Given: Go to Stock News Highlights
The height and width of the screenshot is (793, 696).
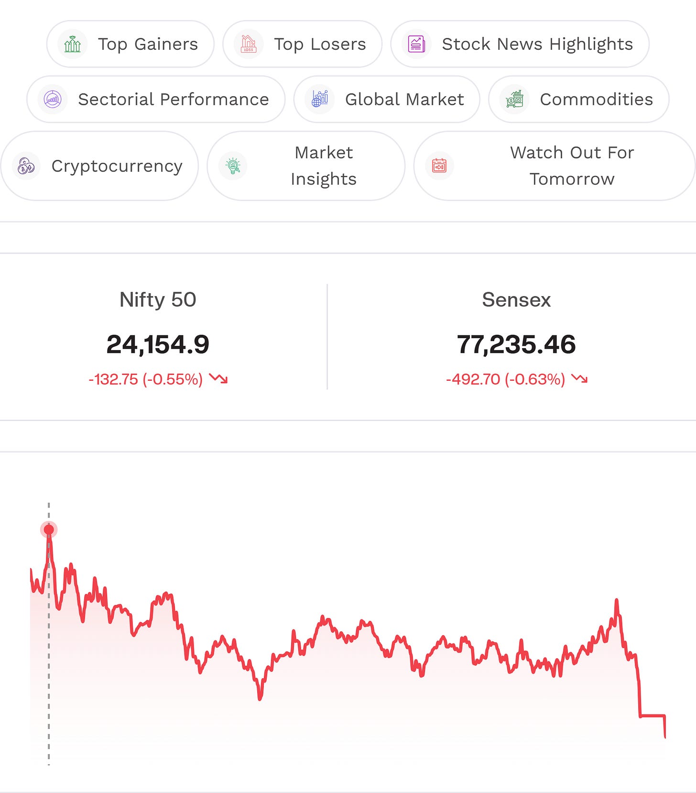Looking at the screenshot, I should [520, 44].
